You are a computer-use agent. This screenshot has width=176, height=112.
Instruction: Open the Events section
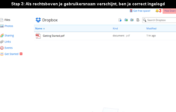pos(9,48)
